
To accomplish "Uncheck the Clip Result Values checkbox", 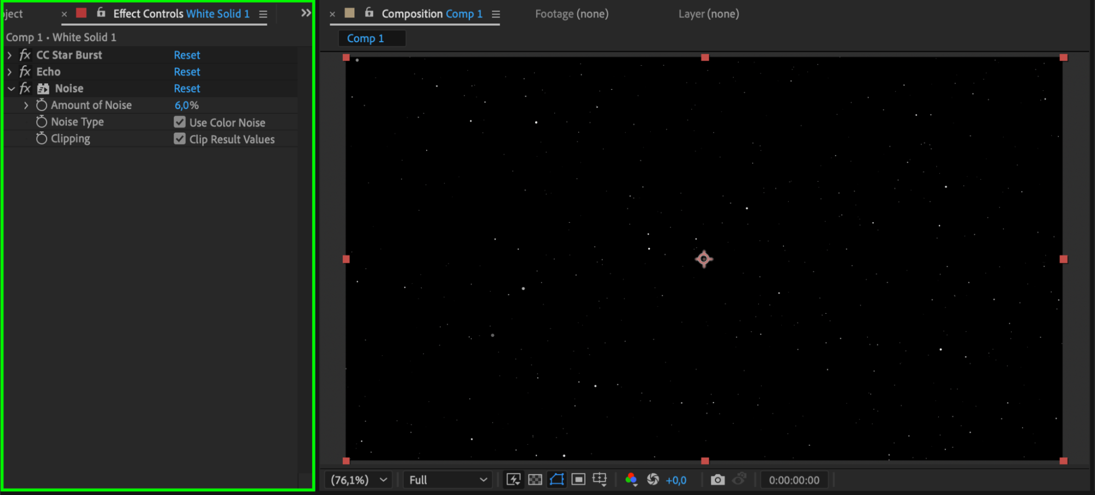I will pyautogui.click(x=180, y=139).
